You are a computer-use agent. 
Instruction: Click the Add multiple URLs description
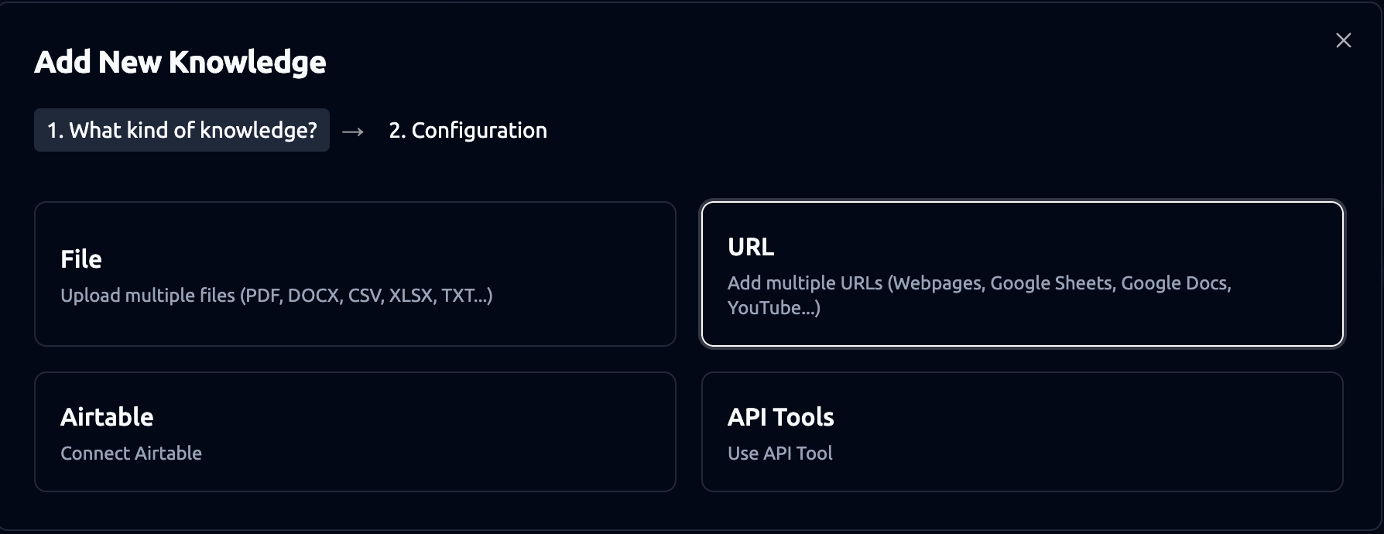(x=978, y=283)
